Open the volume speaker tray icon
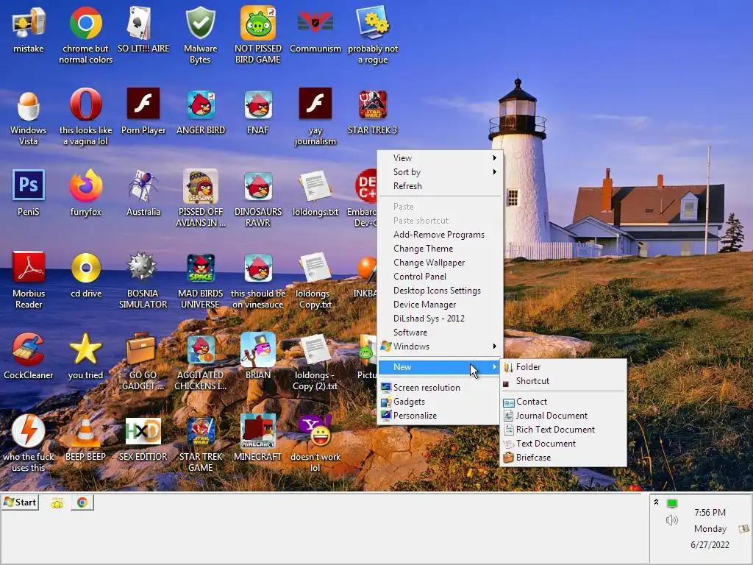The height and width of the screenshot is (565, 753). (x=671, y=520)
